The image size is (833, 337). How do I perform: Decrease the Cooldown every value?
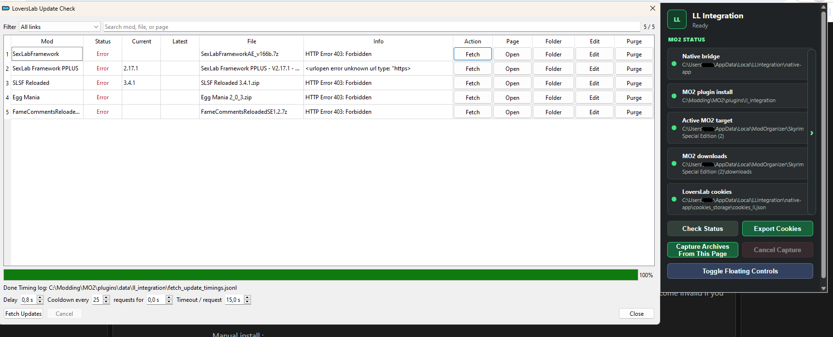(106, 302)
